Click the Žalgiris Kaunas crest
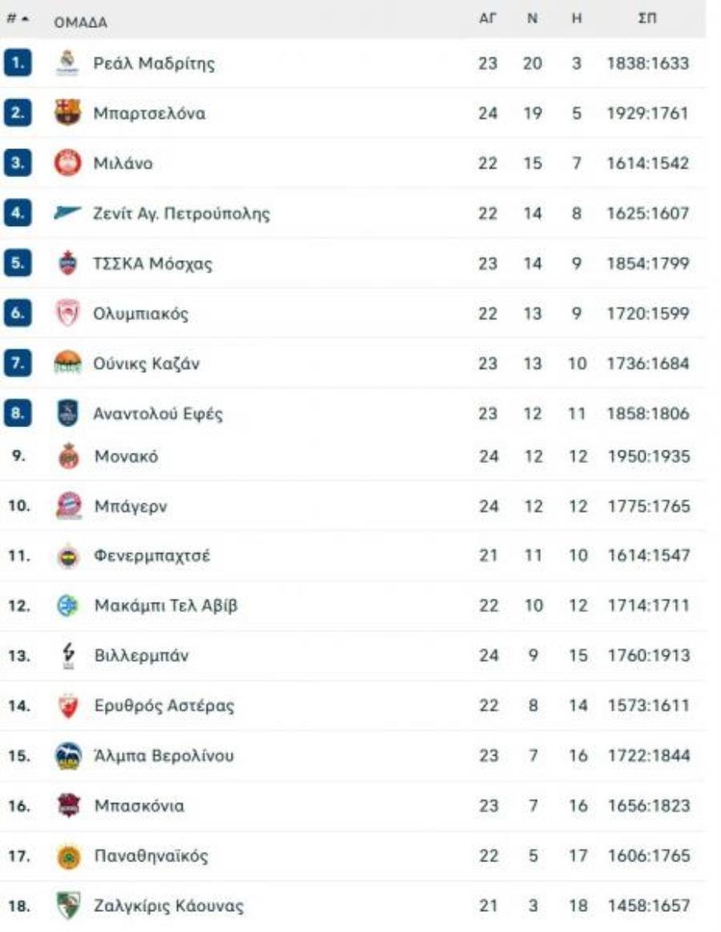Viewport: 721px width, 932px height. 68,906
